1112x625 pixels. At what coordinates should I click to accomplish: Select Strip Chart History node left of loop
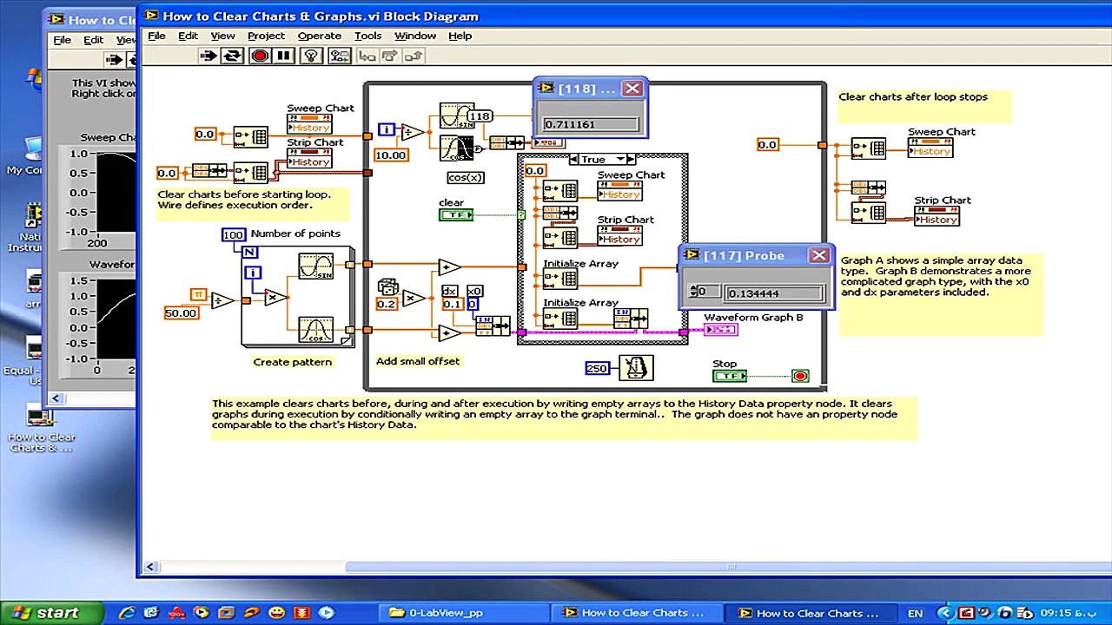[309, 157]
